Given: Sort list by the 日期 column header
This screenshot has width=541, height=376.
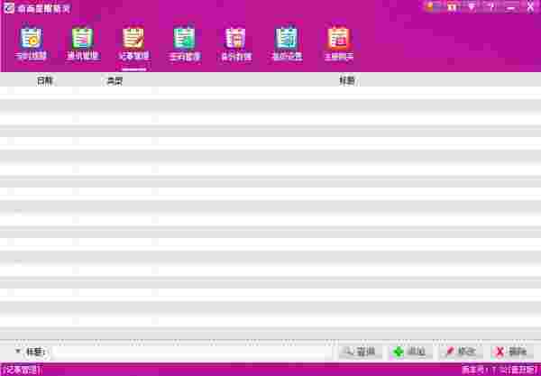Looking at the screenshot, I should pyautogui.click(x=45, y=81).
